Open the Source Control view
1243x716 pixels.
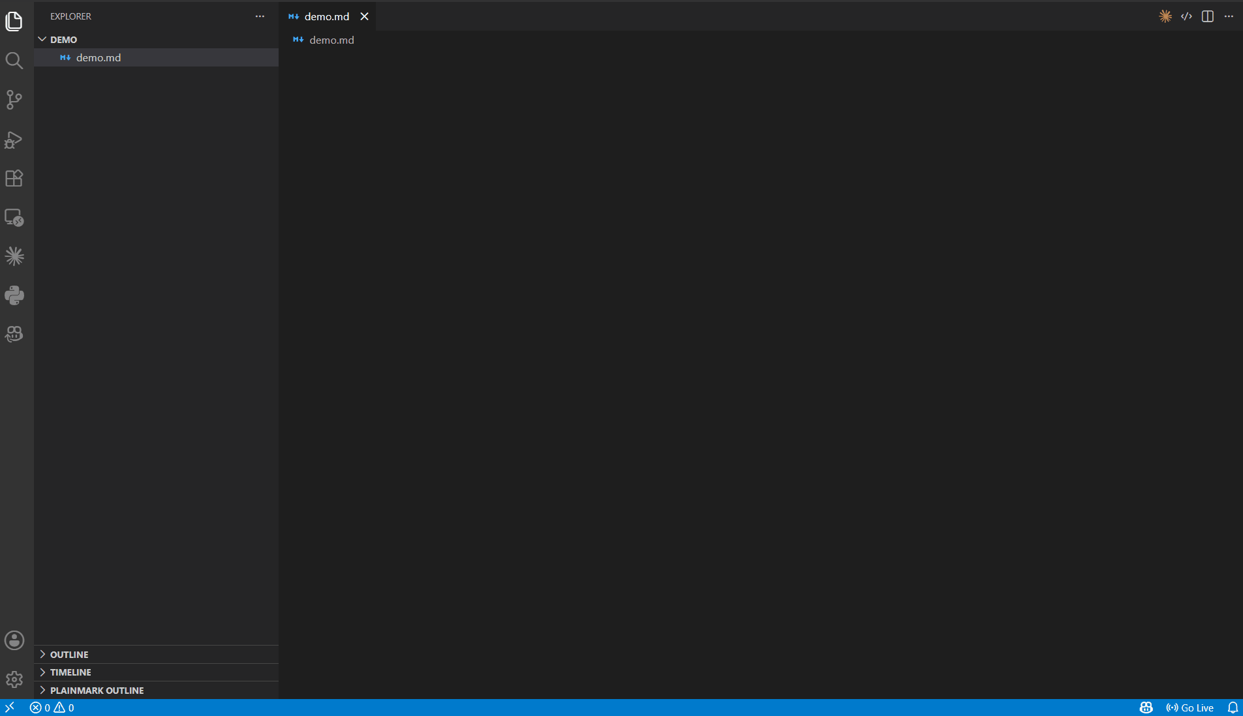[14, 100]
